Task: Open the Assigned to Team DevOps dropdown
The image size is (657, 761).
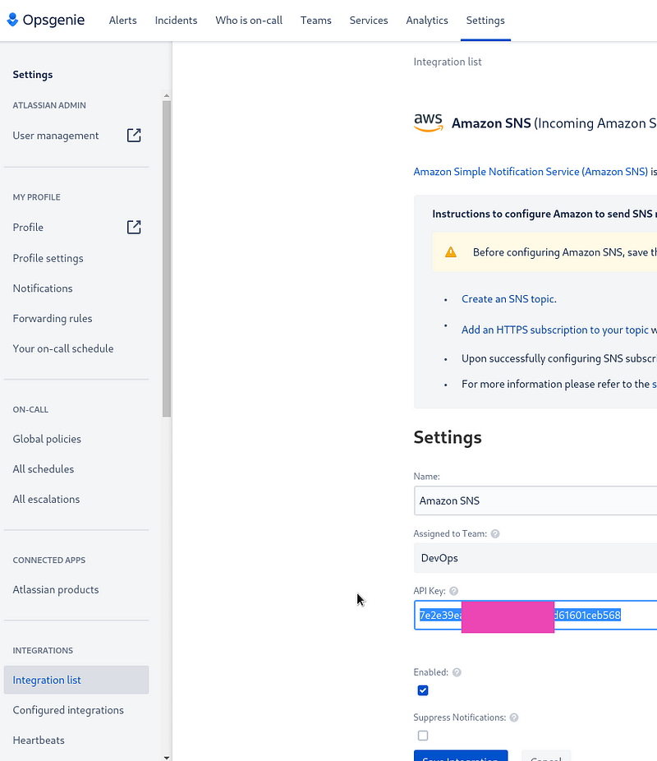Action: pyautogui.click(x=535, y=558)
